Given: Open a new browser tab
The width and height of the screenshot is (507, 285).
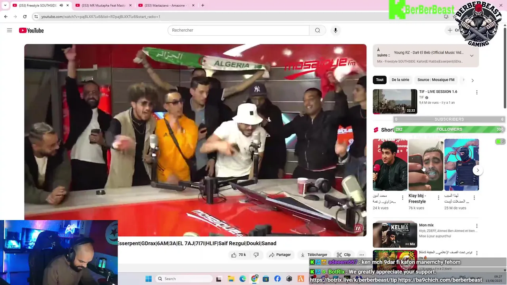Looking at the screenshot, I should pos(202,6).
